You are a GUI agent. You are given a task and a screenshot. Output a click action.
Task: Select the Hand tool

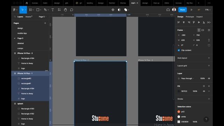click(65, 10)
